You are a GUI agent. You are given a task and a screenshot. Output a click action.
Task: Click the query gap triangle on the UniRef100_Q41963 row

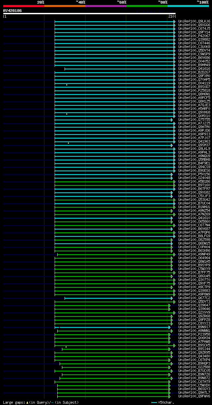point(68,143)
